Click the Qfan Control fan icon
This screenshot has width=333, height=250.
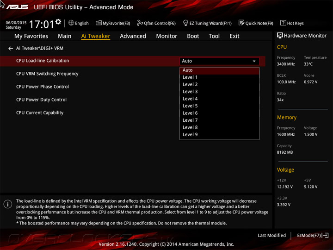tap(140, 23)
